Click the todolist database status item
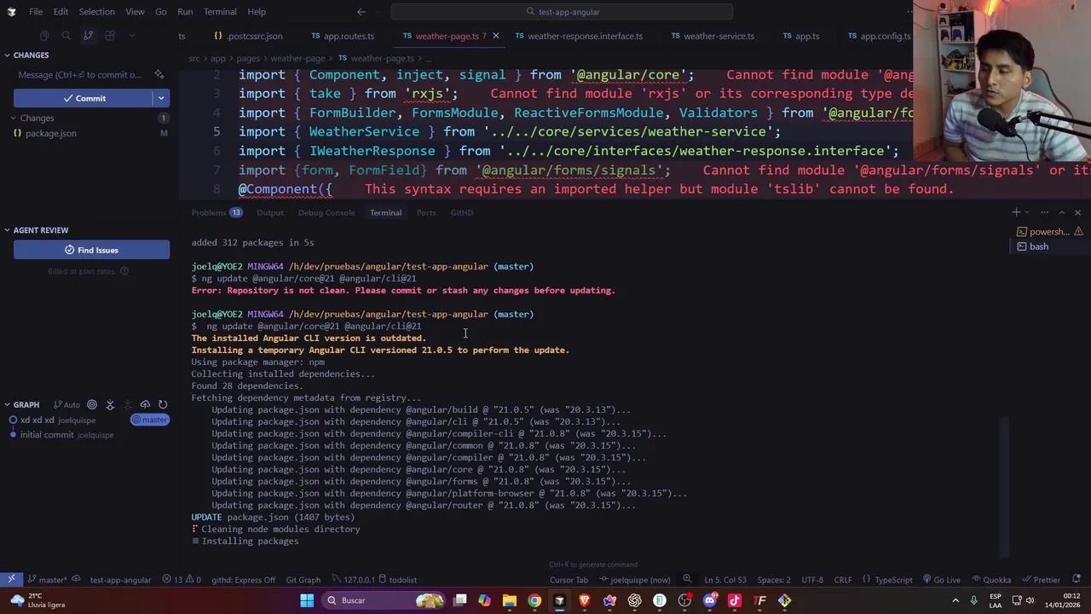1091x614 pixels. 397,580
